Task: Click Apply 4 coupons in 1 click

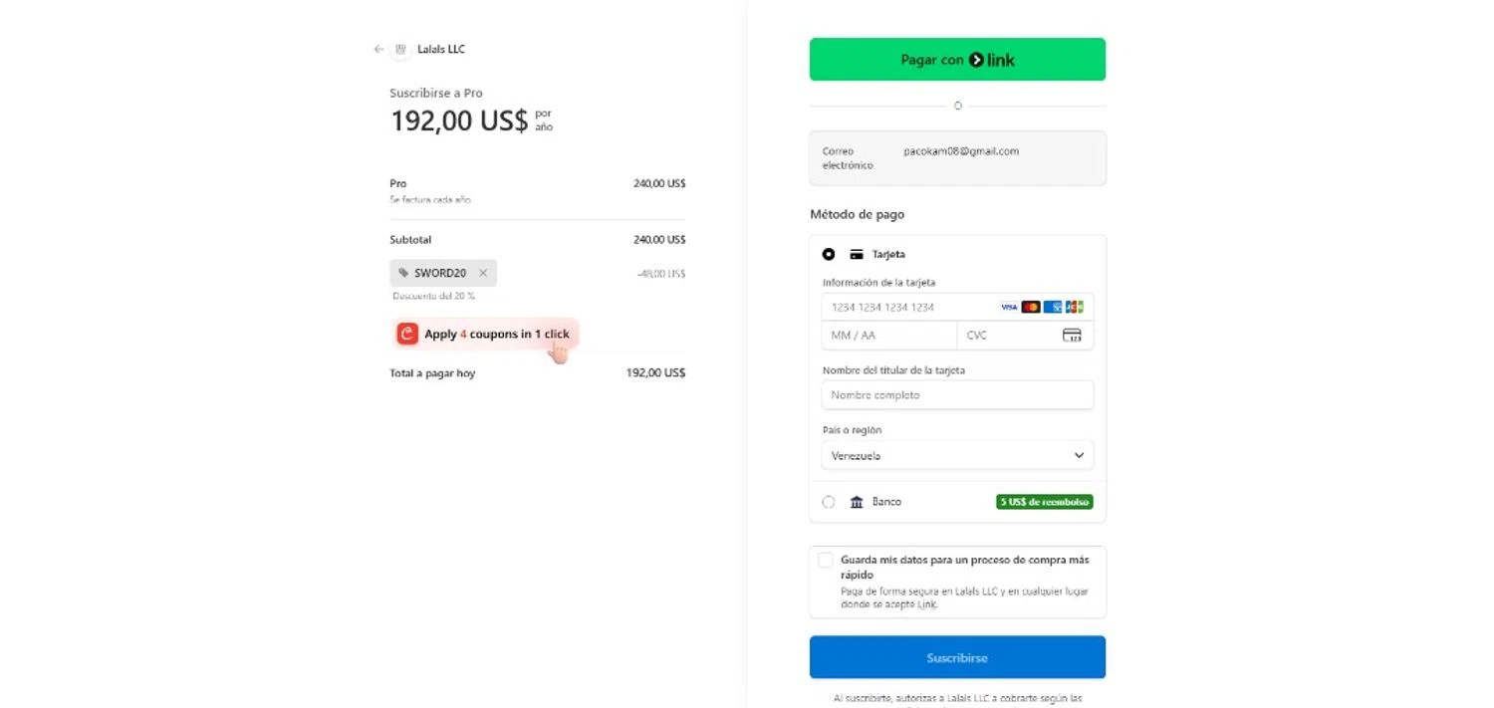Action: point(496,334)
